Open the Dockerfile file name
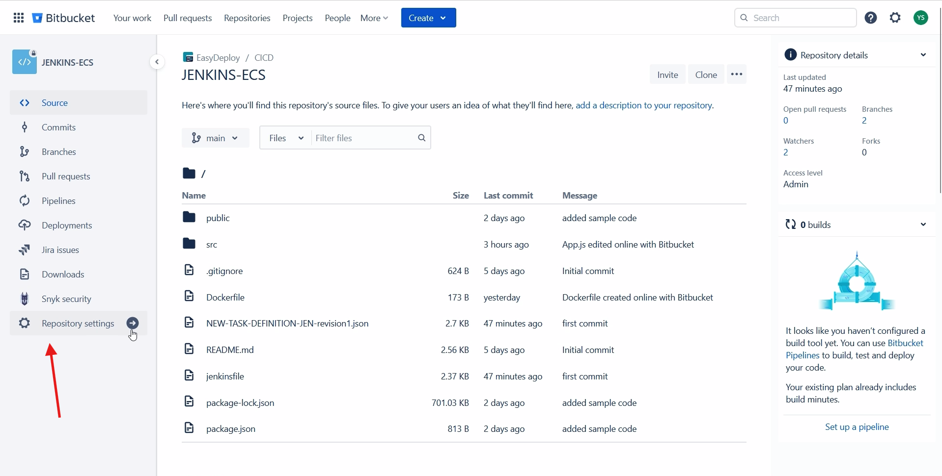 click(225, 297)
